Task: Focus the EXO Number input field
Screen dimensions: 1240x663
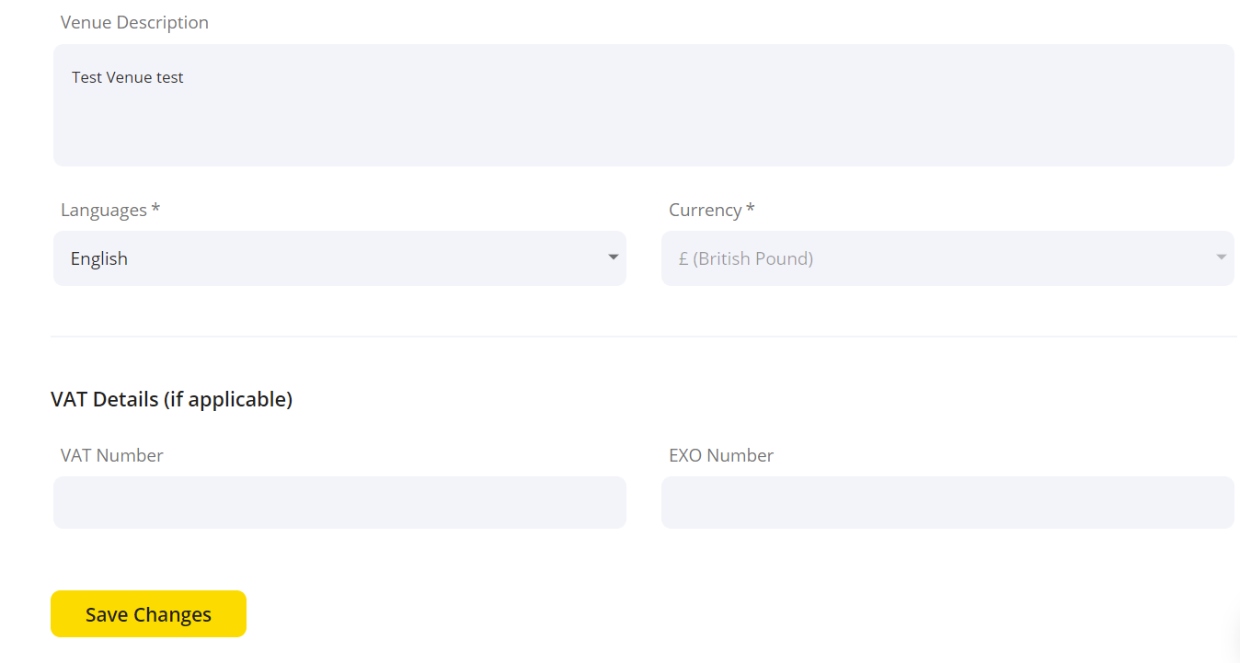Action: (947, 502)
